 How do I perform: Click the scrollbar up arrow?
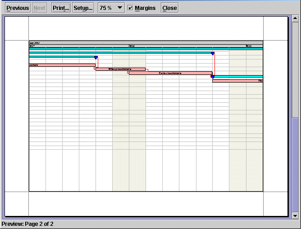[295, 18]
